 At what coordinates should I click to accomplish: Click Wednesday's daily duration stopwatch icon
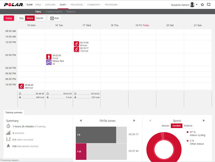(75, 94)
